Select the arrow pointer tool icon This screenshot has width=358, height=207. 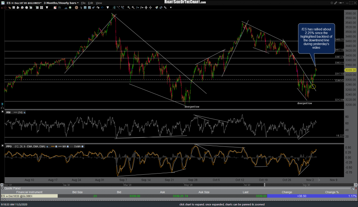[81, 8]
